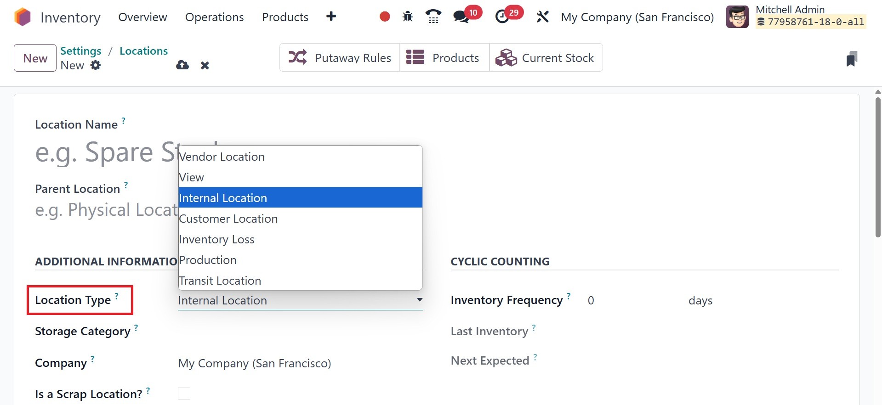882x405 pixels.
Task: Open the debug bug icon menu
Action: point(408,17)
